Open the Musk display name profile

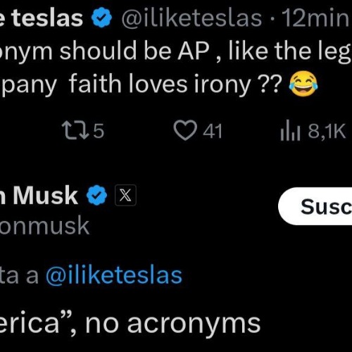click(x=39, y=196)
